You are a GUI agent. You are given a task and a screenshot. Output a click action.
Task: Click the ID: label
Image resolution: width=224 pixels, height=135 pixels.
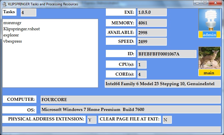tap(121, 53)
